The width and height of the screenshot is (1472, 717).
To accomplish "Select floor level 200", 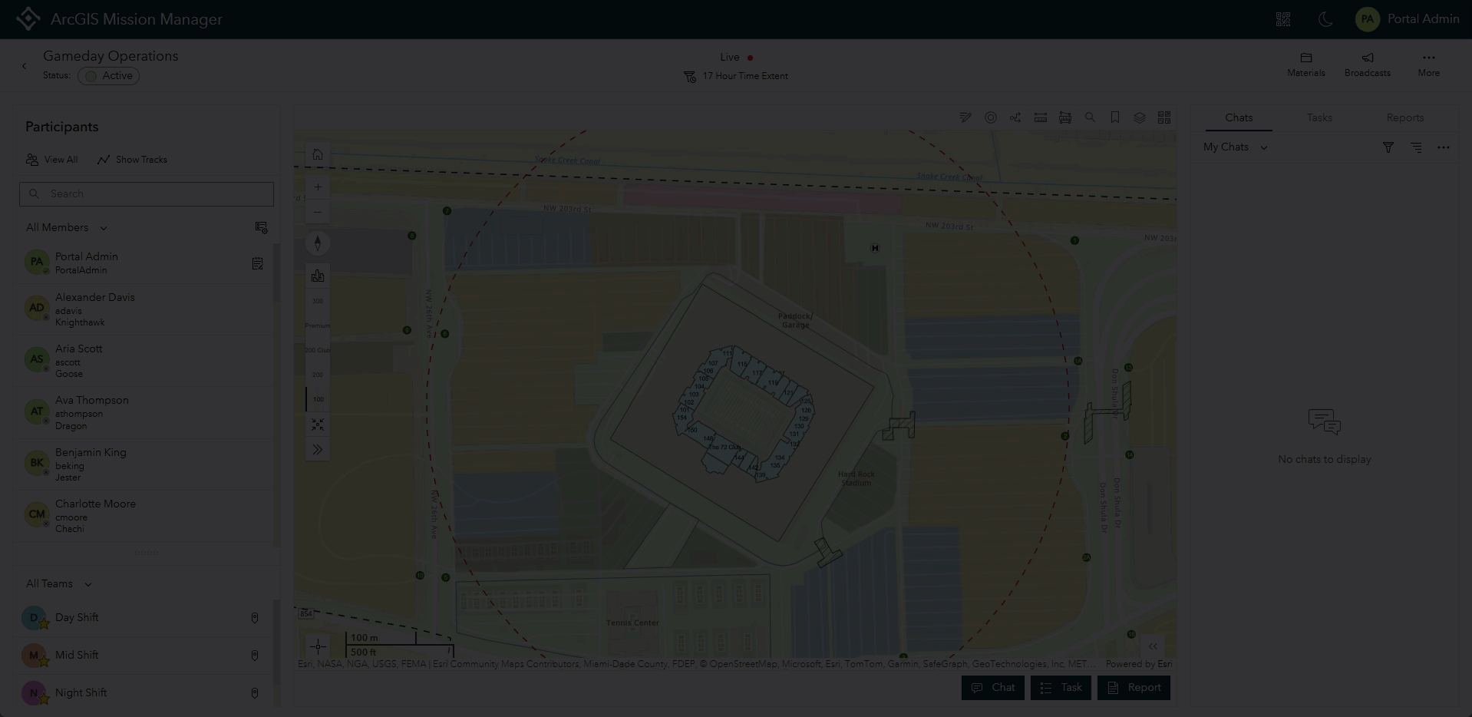I will pyautogui.click(x=318, y=375).
